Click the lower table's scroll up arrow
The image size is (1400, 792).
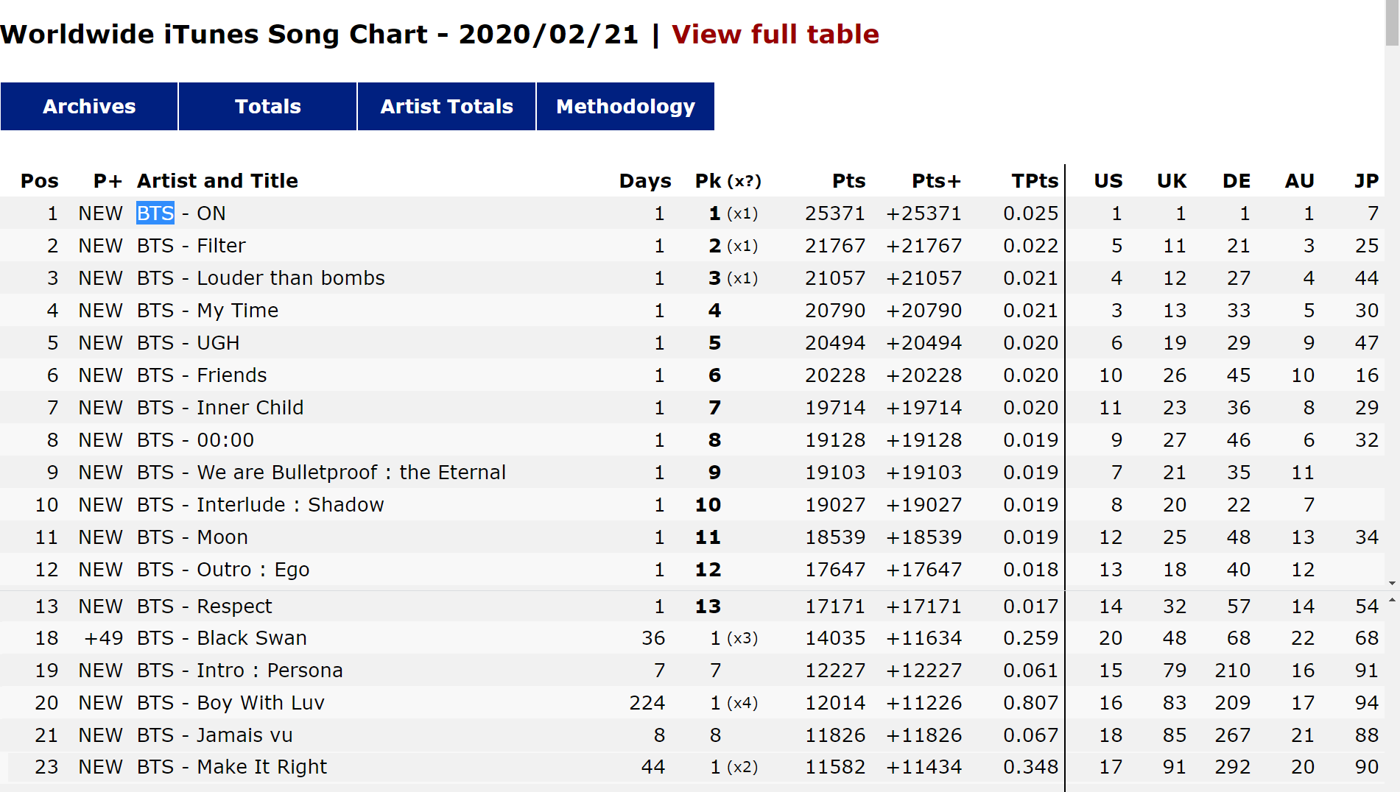[1392, 601]
